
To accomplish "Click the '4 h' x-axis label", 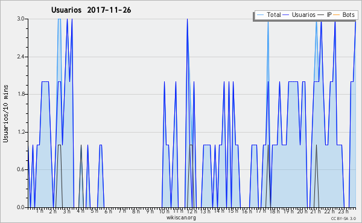I will pyautogui.click(x=80, y=211).
